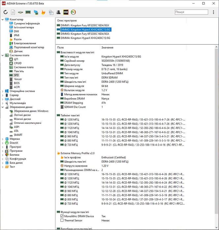Viewport: 219px width, 230px height.
Task: Click the Refresh toolbar icon
Action: [x=6, y=12]
